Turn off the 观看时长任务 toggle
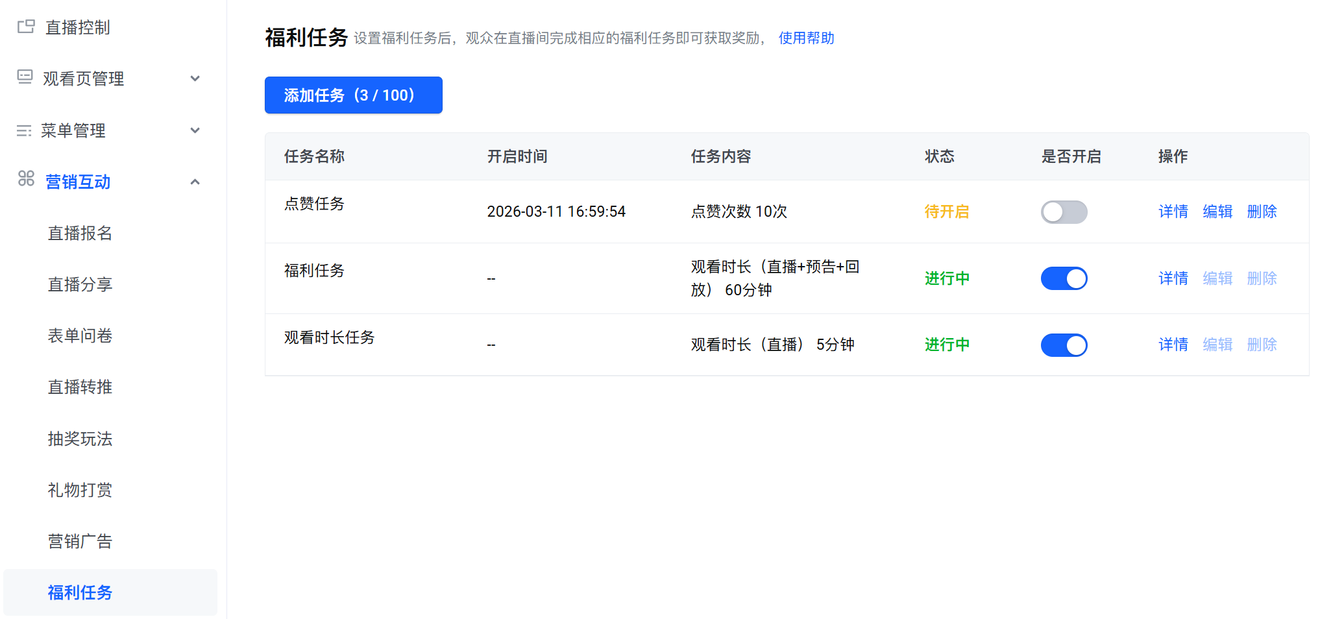 pos(1064,345)
